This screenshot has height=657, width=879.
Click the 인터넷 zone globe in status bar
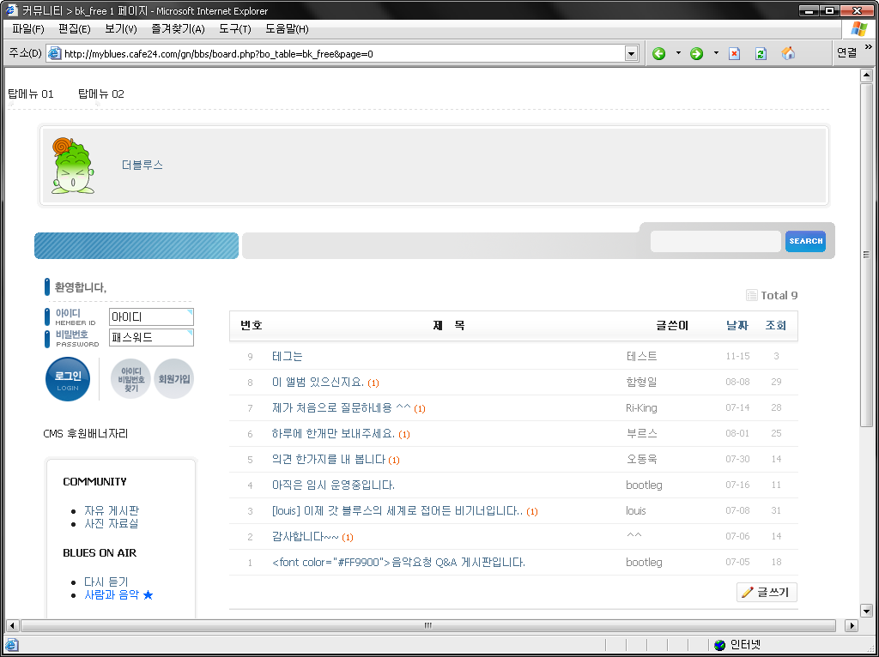click(720, 645)
